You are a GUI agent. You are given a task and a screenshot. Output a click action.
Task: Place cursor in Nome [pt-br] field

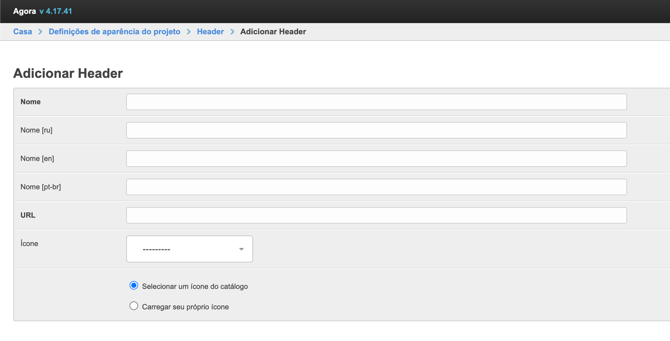point(376,187)
